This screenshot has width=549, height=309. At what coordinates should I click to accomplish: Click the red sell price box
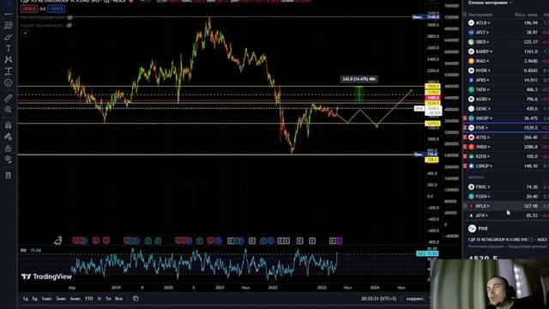[29, 9]
